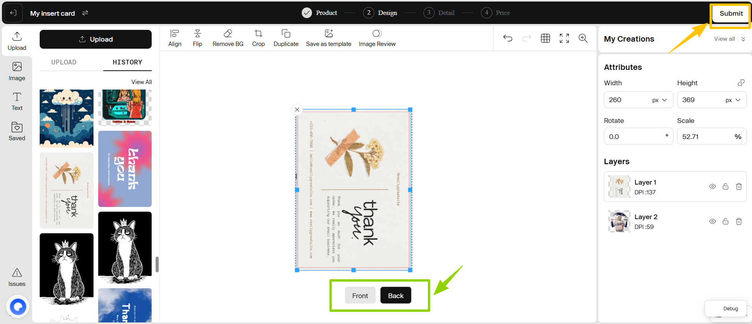Select the Crop tool
This screenshot has width=752, height=324.
tap(258, 34)
